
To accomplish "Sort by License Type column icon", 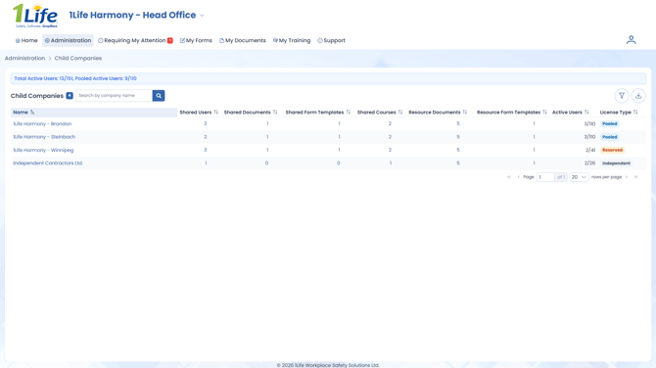I will [635, 113].
